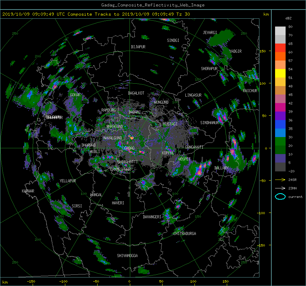This screenshot has height=286, width=306.
Task: Click the current legend label text
Action: [x=295, y=197]
